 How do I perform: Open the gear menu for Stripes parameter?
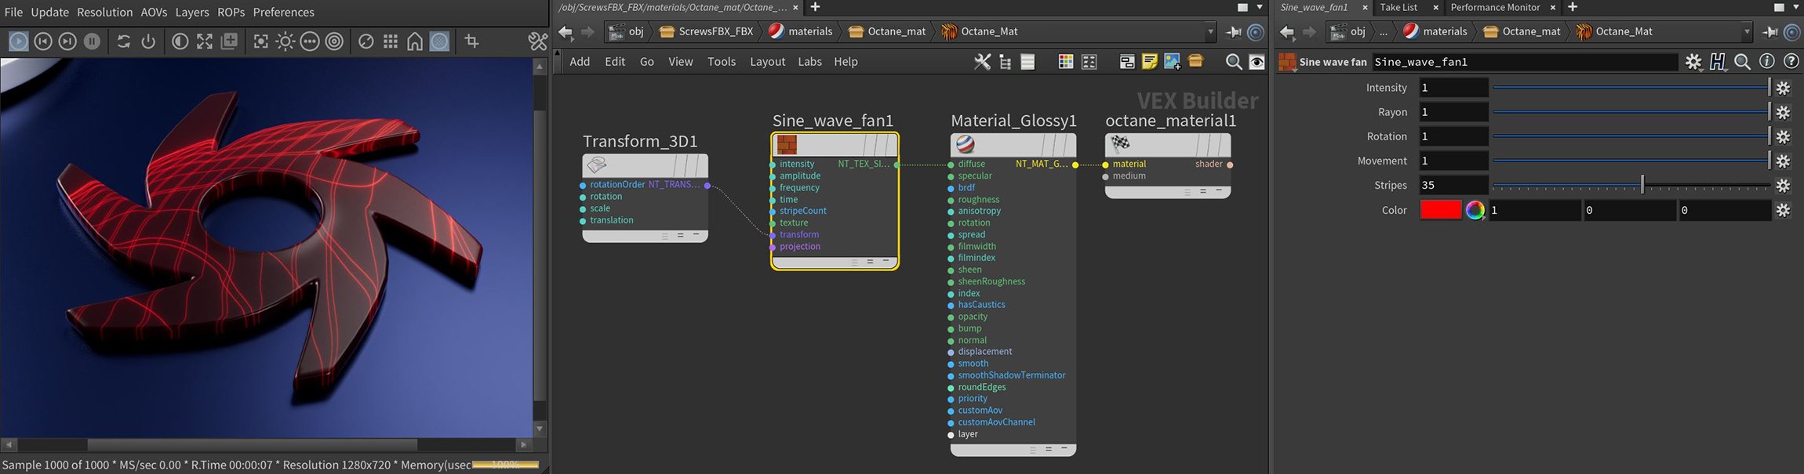click(1783, 186)
